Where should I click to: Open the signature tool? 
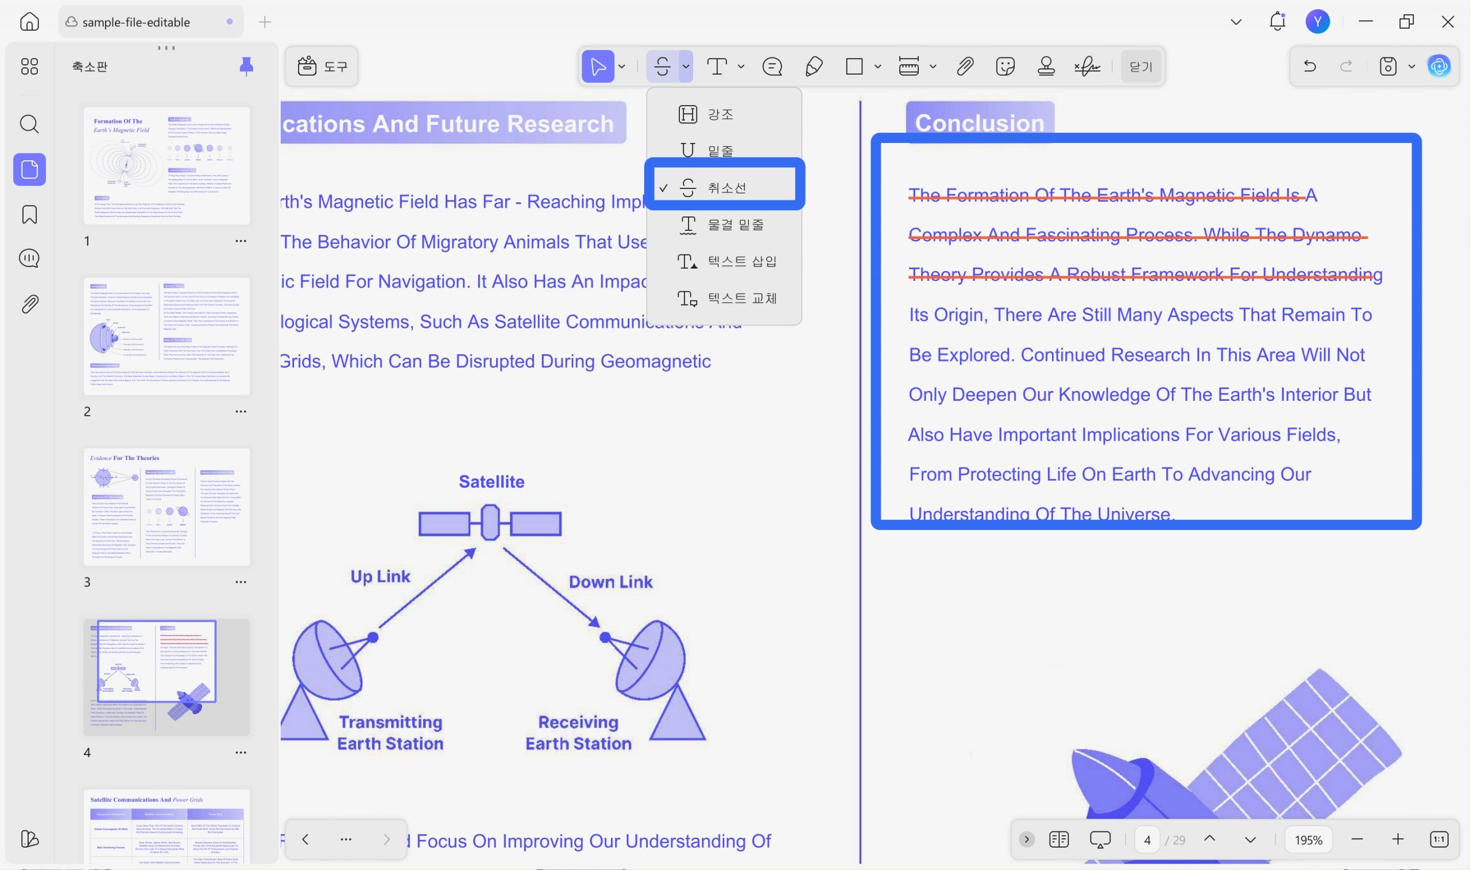point(1087,66)
